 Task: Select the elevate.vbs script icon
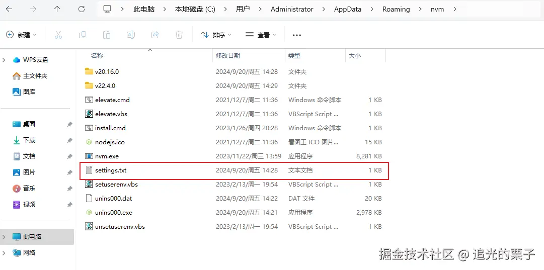[x=89, y=114]
